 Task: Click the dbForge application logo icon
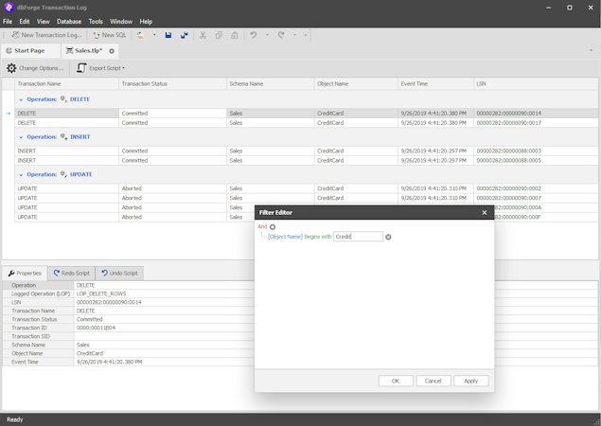[9, 8]
